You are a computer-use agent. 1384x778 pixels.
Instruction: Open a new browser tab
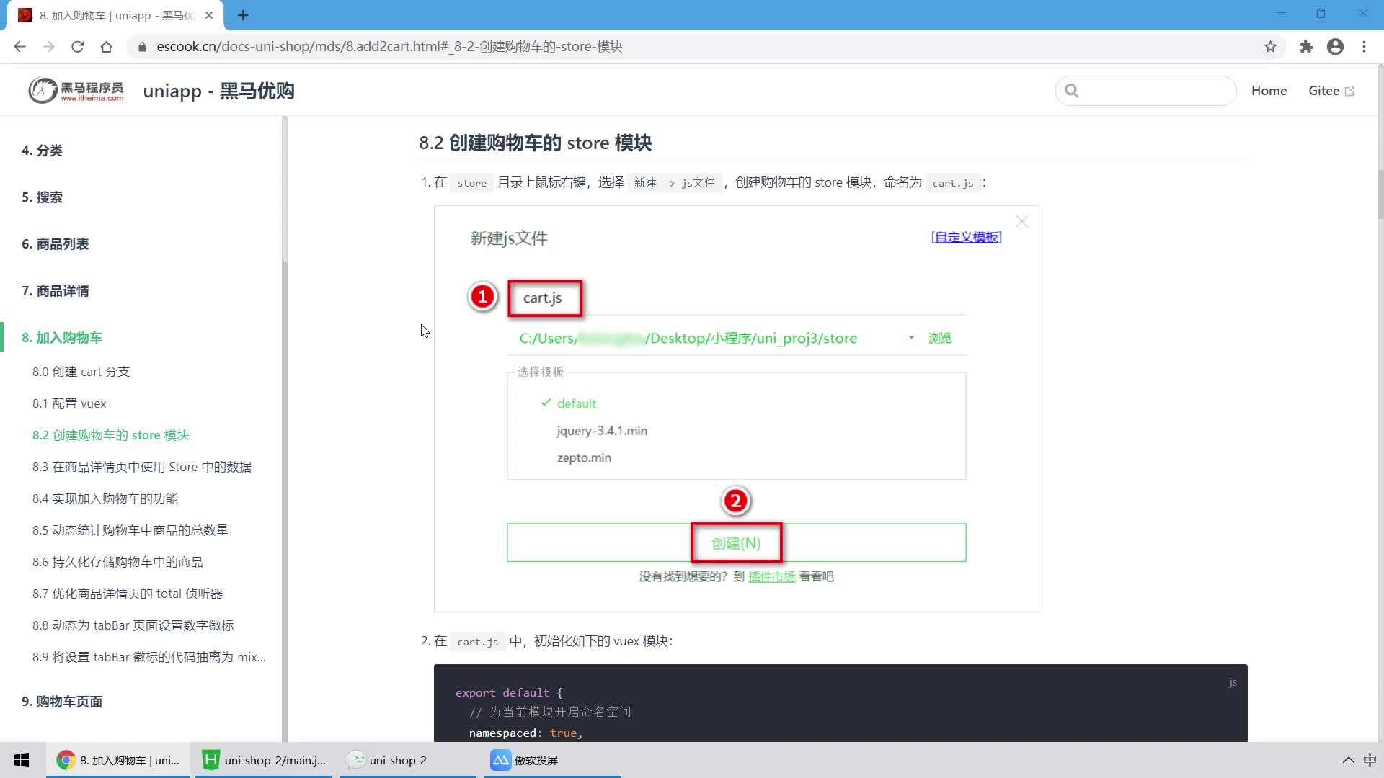243,15
